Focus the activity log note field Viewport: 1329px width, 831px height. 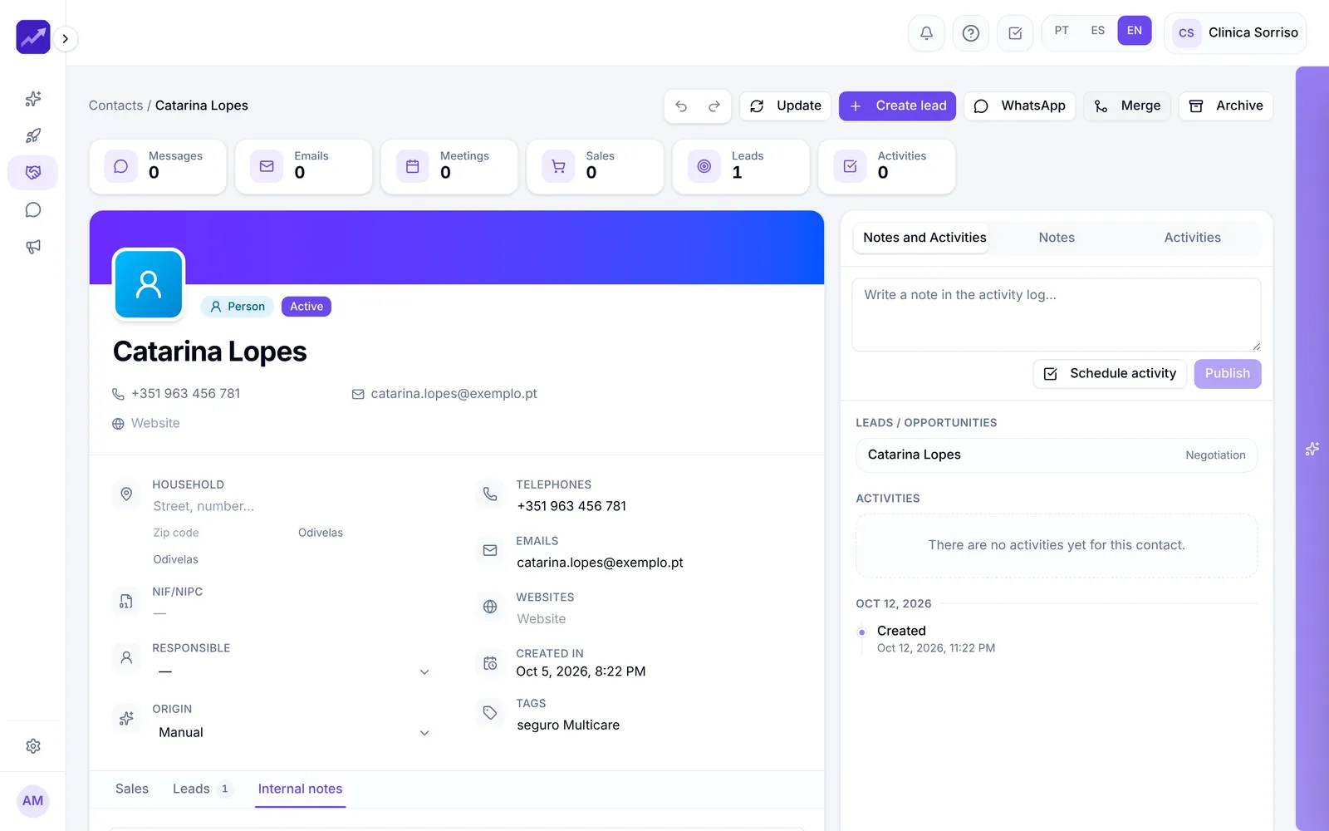(1057, 315)
